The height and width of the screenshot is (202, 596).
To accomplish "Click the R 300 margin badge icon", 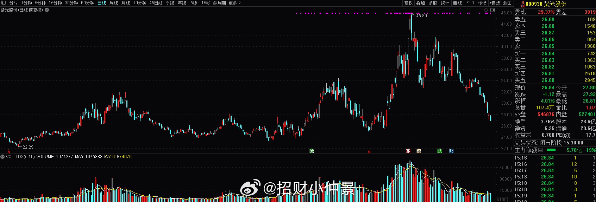I will point(522,4).
